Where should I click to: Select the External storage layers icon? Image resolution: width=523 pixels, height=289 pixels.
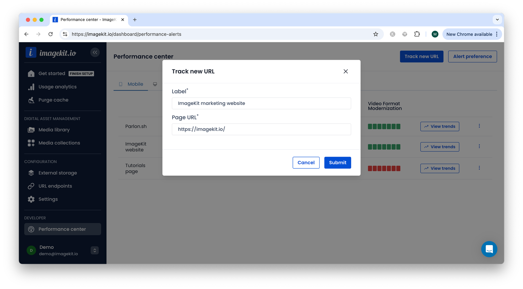coord(31,173)
